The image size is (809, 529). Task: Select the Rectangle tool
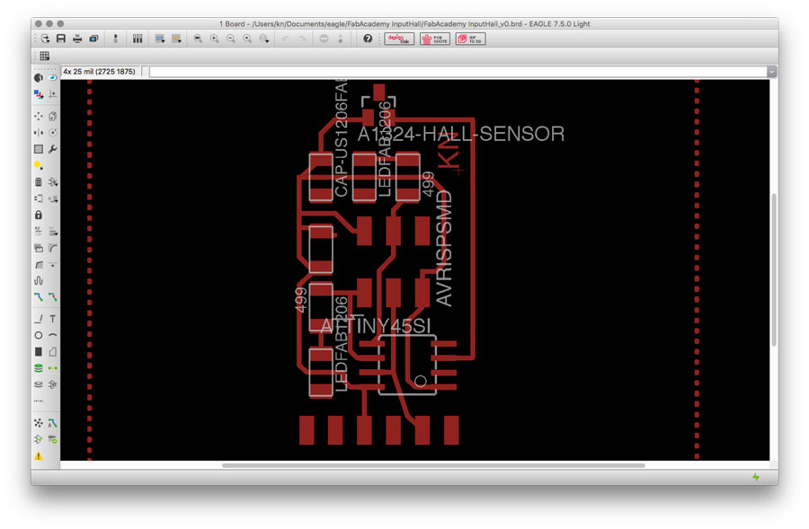click(38, 352)
